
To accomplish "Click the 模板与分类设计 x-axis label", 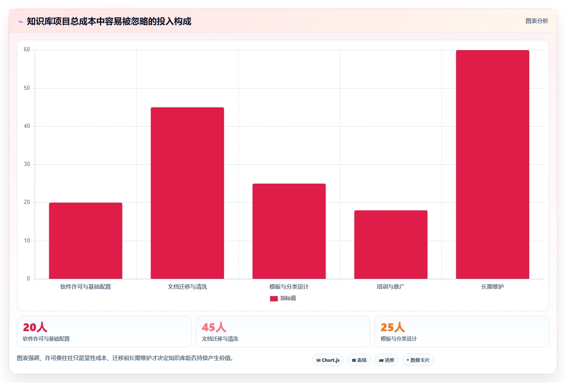I will 289,287.
